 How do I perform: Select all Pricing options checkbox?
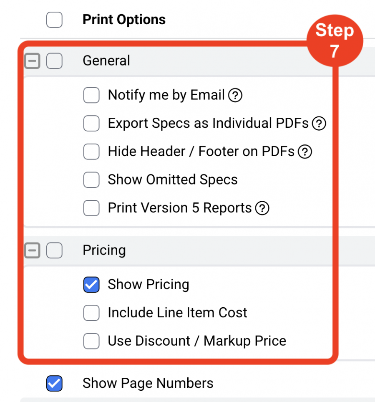pos(54,251)
